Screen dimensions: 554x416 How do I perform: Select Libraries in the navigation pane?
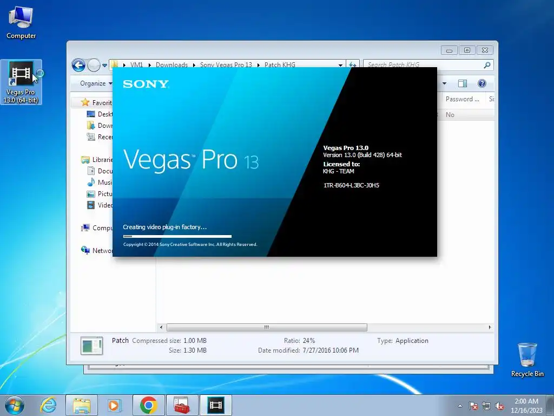coord(97,160)
